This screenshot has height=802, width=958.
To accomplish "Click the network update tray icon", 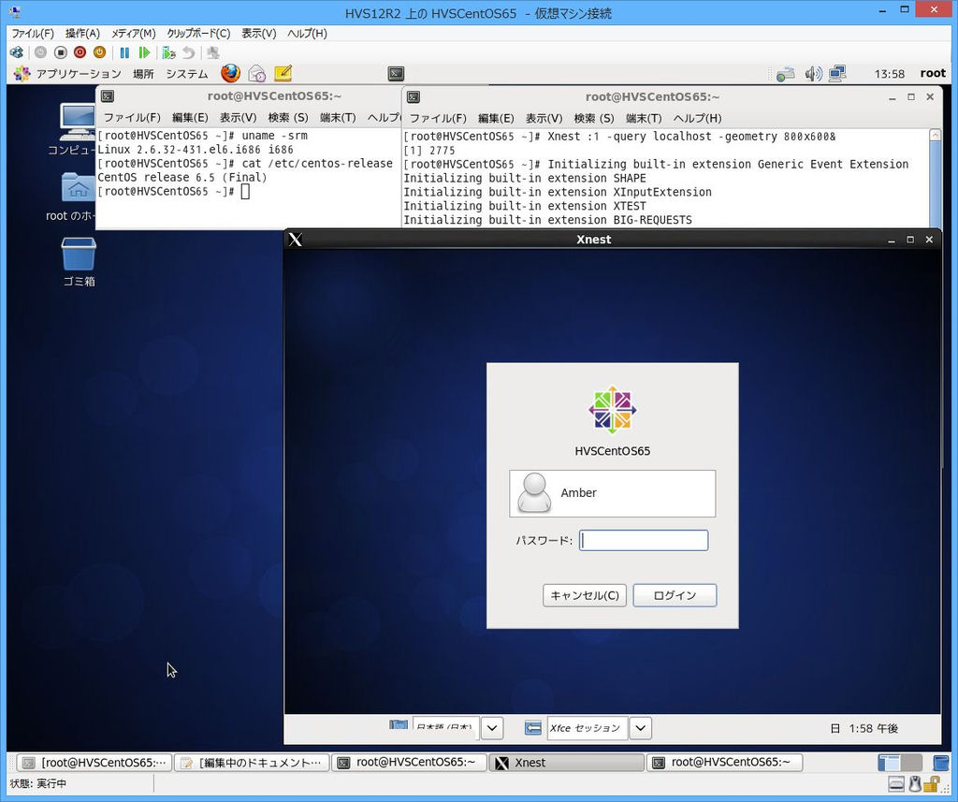I will 785,74.
